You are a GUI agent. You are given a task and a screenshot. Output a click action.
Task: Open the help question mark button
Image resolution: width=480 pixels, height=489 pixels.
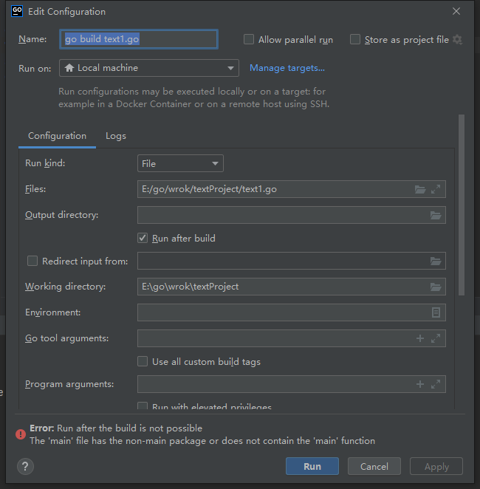25,466
